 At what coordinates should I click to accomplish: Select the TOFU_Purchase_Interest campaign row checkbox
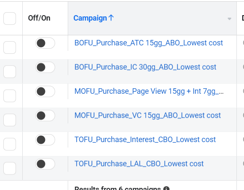click(10, 144)
